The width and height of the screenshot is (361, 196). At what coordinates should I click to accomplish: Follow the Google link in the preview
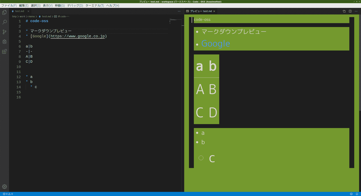216,44
